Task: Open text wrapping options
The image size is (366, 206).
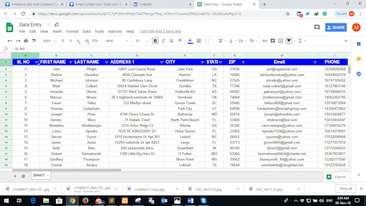Action: pyautogui.click(x=243, y=41)
